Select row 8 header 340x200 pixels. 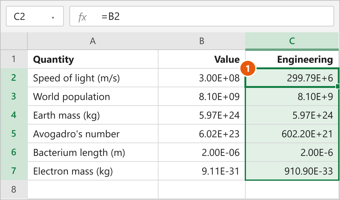tap(14, 189)
